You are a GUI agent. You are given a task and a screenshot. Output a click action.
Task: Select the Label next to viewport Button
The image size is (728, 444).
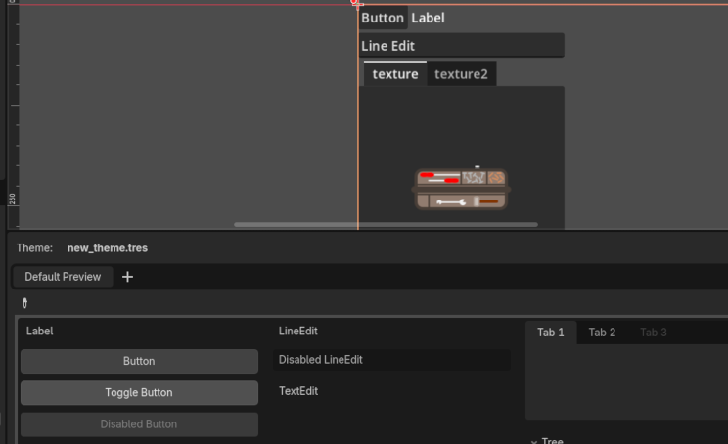(x=428, y=18)
